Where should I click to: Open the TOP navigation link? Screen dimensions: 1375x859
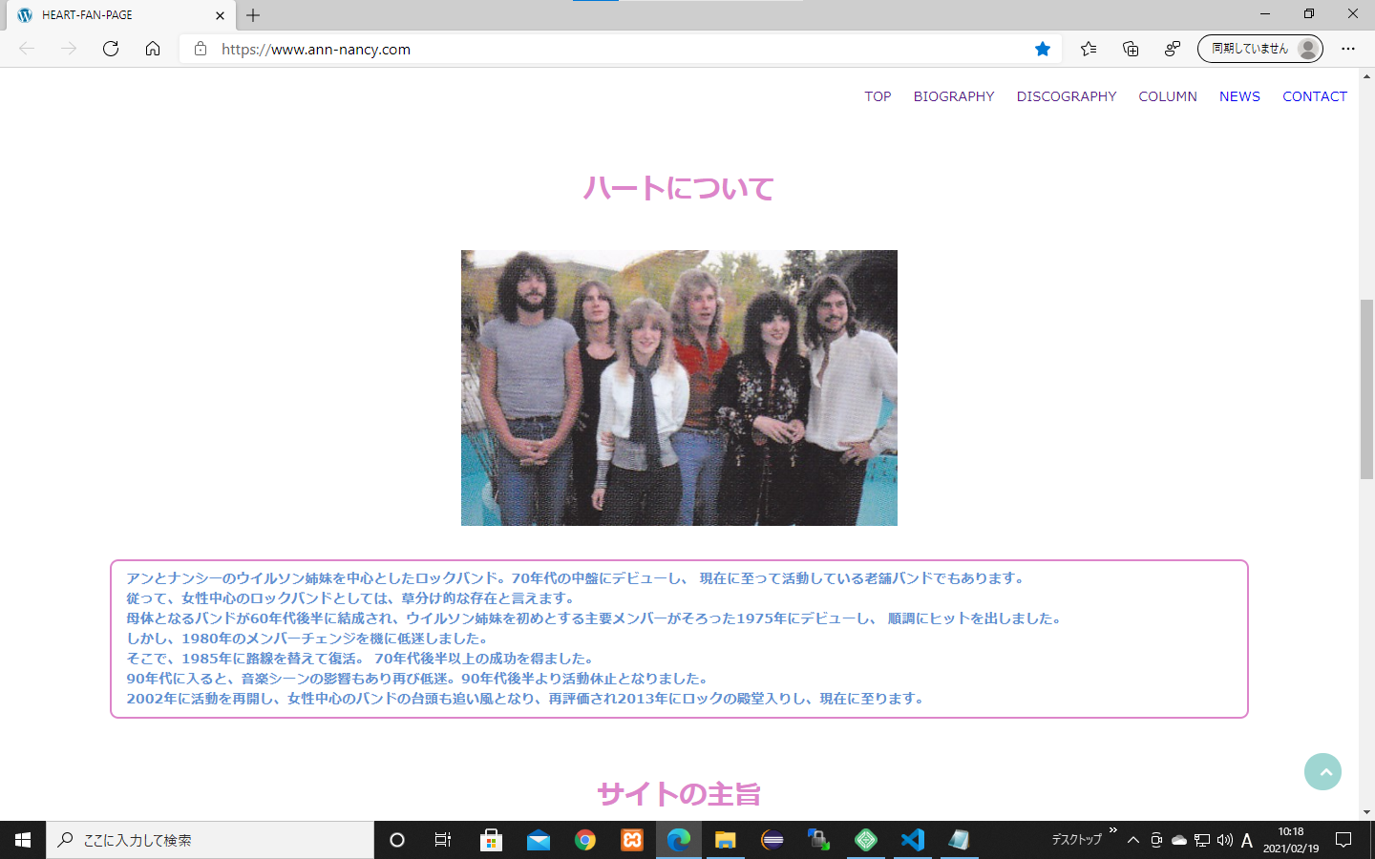coord(878,96)
